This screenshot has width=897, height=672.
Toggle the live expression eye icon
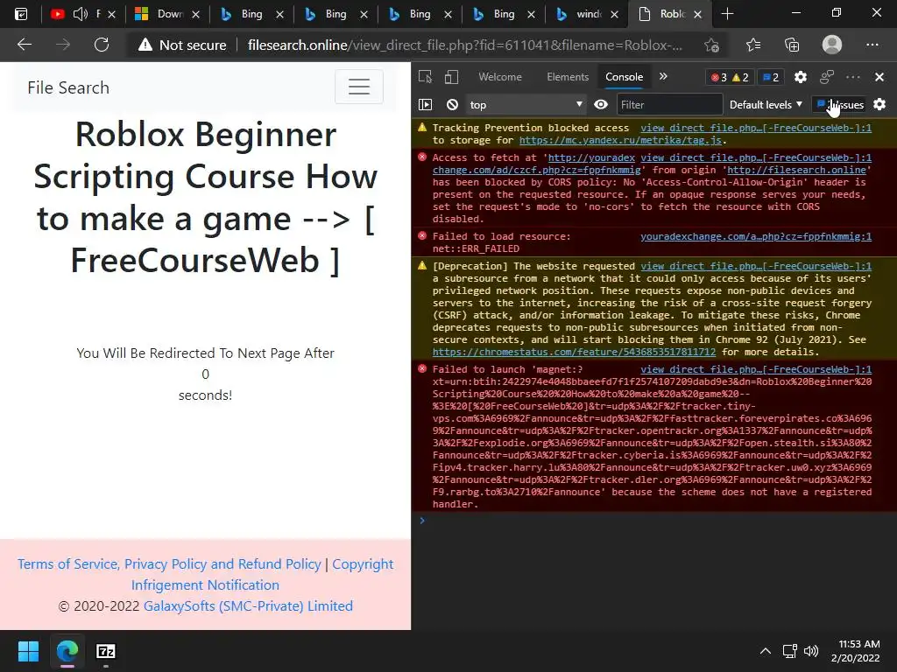click(601, 105)
